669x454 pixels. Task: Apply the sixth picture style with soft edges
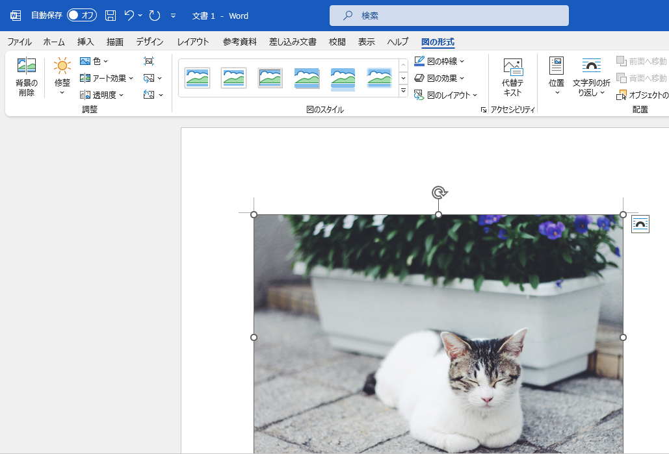[379, 78]
